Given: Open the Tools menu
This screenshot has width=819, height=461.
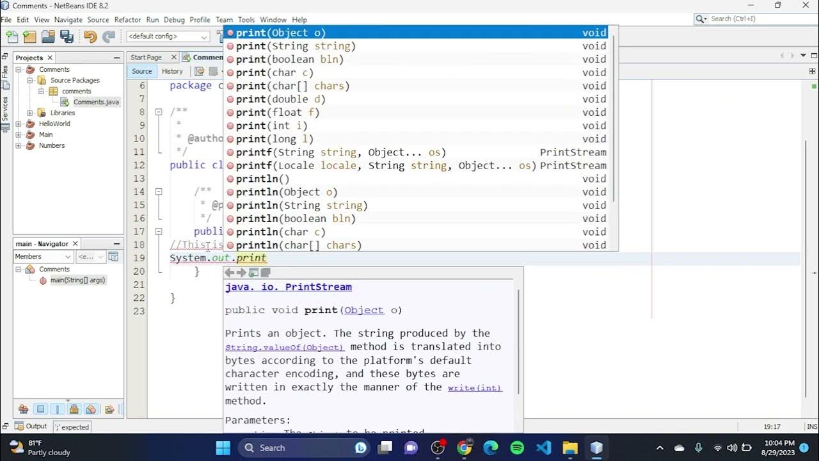Looking at the screenshot, I should pyautogui.click(x=246, y=20).
